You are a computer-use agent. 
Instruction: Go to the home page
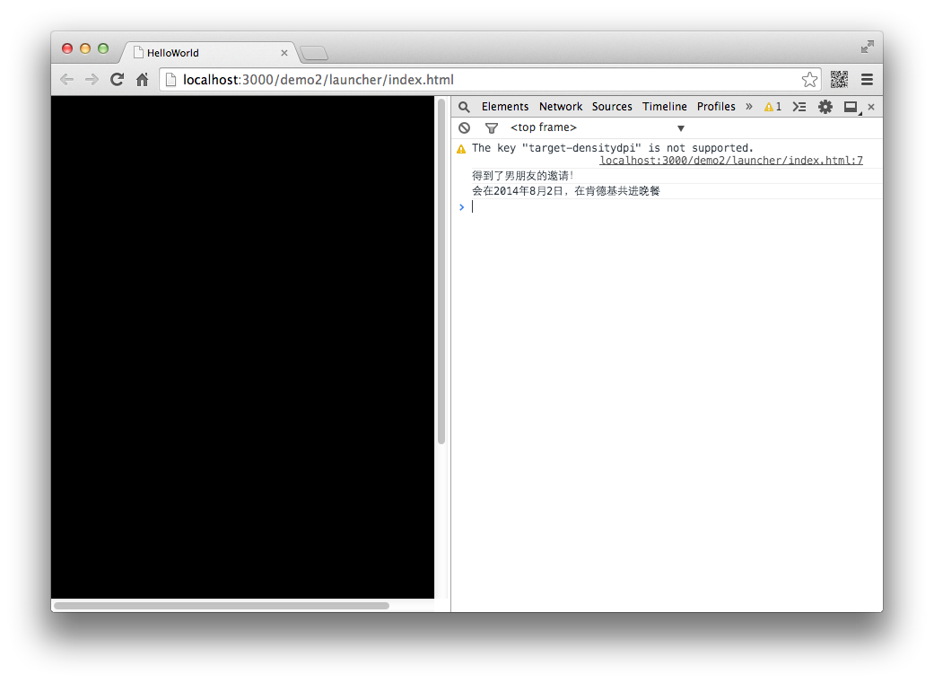[x=142, y=80]
